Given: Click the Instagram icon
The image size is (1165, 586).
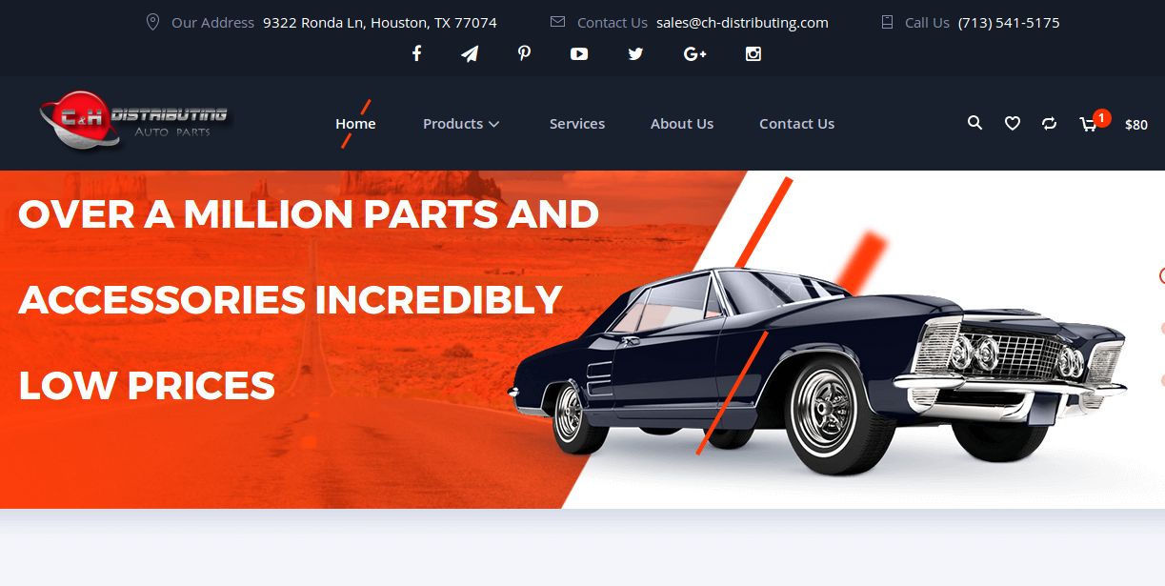Looking at the screenshot, I should pos(753,53).
